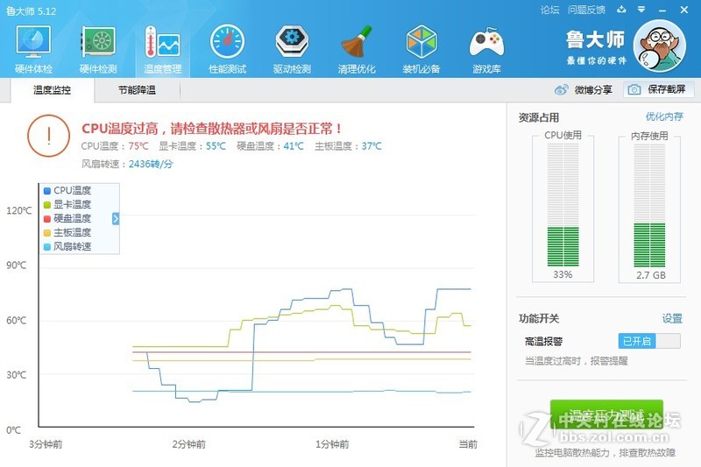Screen dimensions: 701x467
Task: Click the 微博分享 share text
Action: point(593,90)
